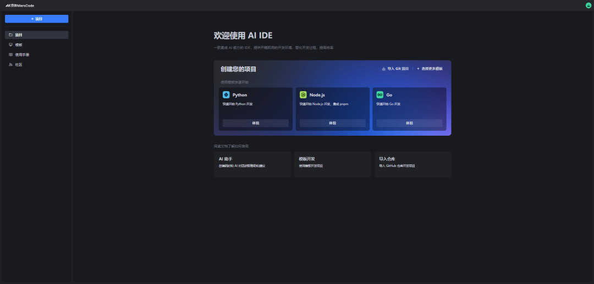Viewport: 594px width, 284px height.
Task: Open the 'AI 助手' documentation card
Action: tap(252, 164)
